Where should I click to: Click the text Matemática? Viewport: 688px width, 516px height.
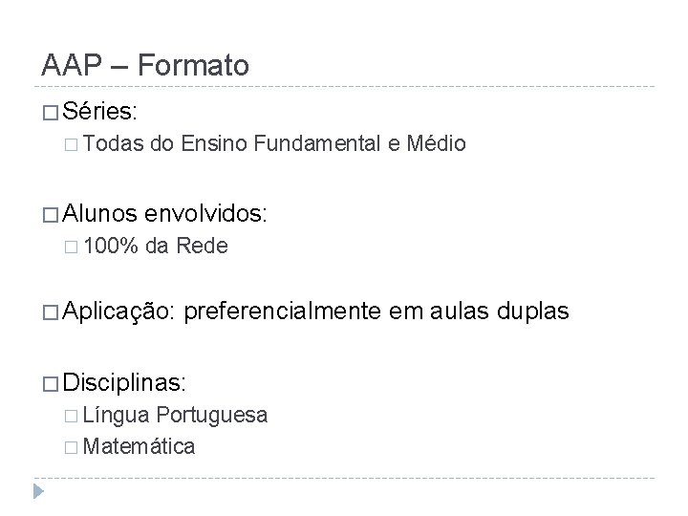click(139, 446)
